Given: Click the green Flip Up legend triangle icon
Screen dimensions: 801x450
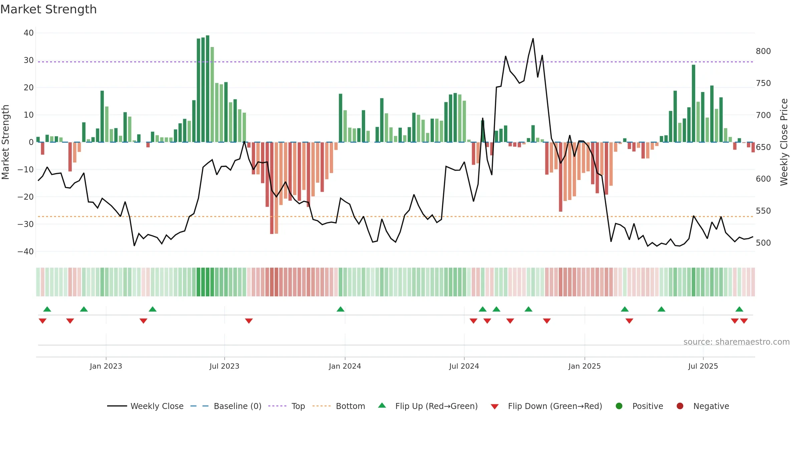Looking at the screenshot, I should (382, 405).
